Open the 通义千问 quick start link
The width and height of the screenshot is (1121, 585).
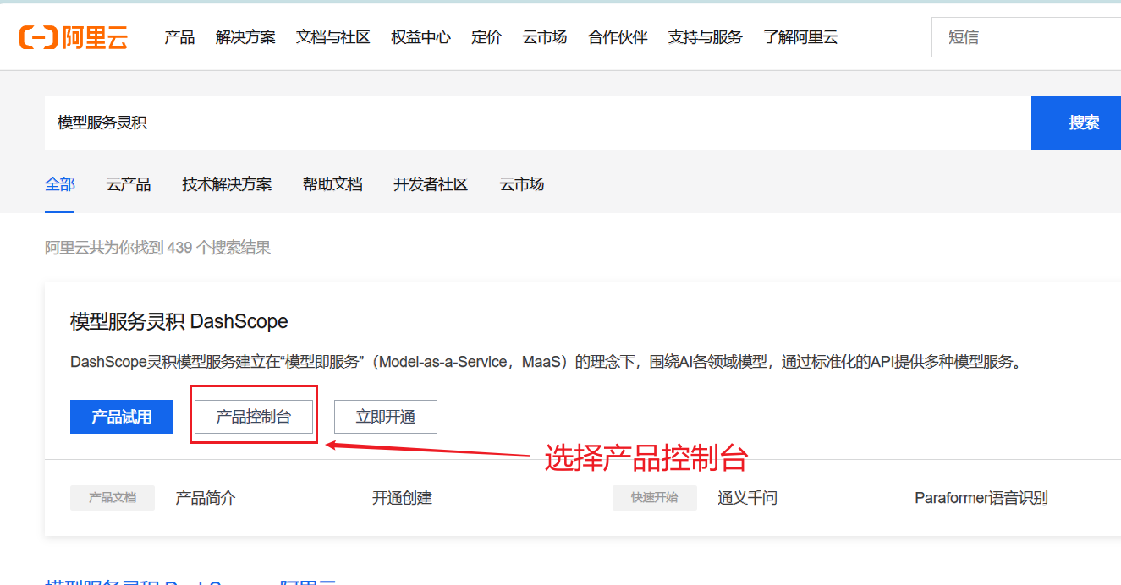click(748, 498)
